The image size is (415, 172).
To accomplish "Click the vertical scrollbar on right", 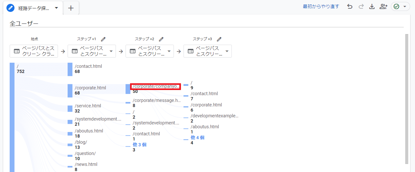I will click(406, 96).
